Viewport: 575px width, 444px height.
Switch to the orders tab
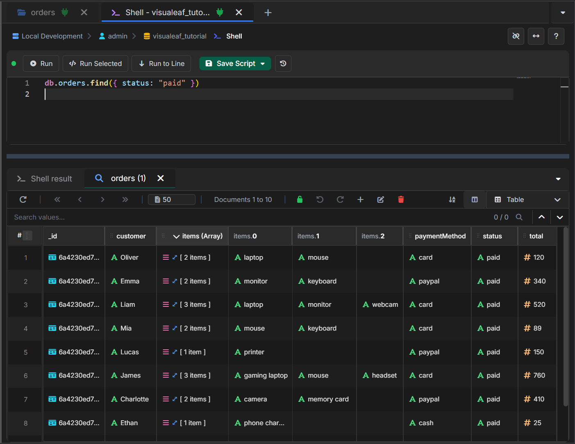tap(43, 12)
